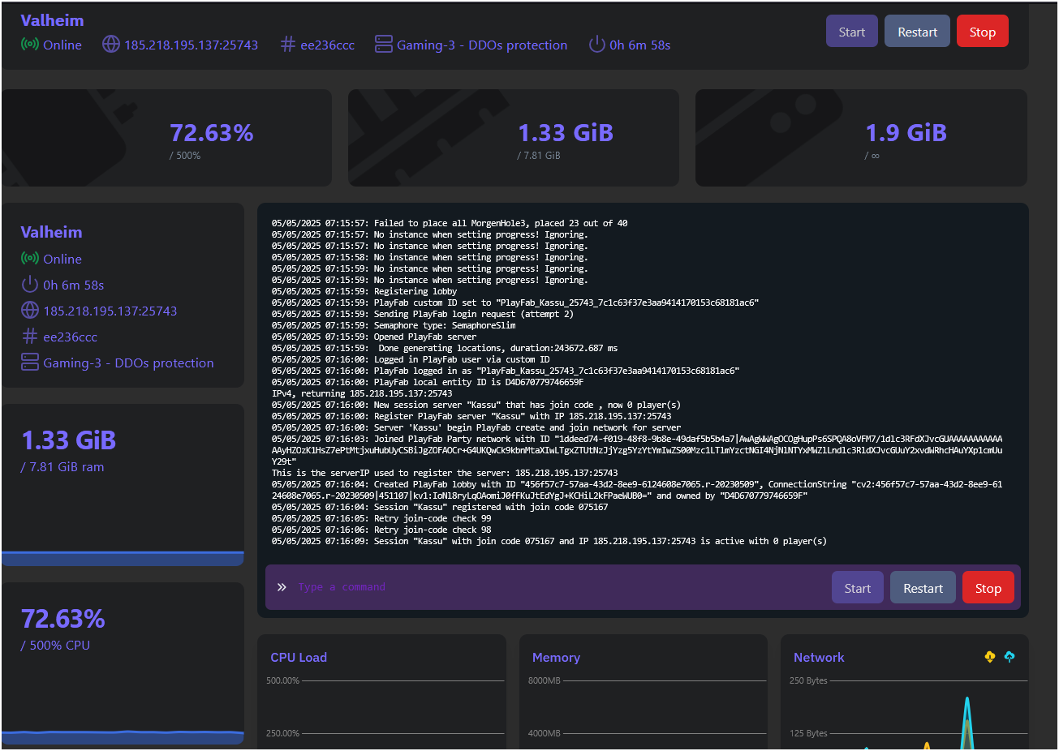Viewport: 1059px width, 751px height.
Task: Click the Valheim title in the sidebar card
Action: coord(51,232)
